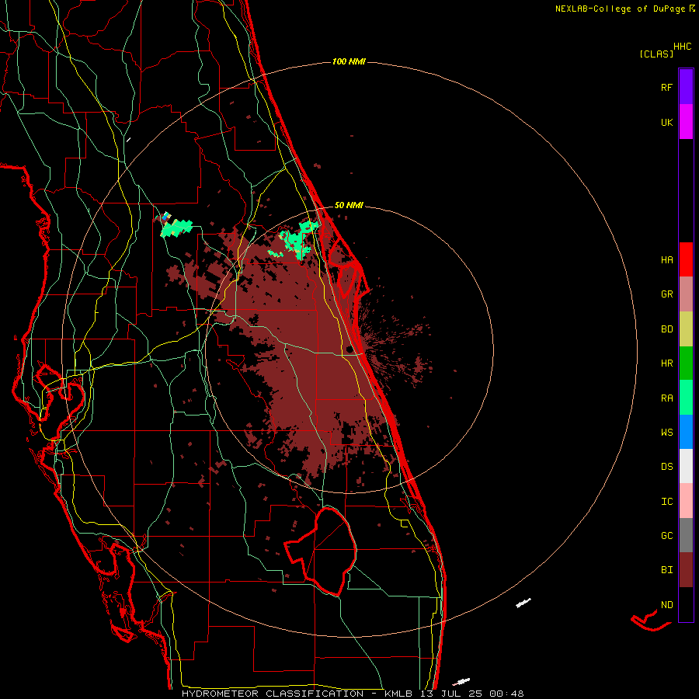Click the 'KMLB' station identifier text
The height and width of the screenshot is (699, 699).
[398, 694]
